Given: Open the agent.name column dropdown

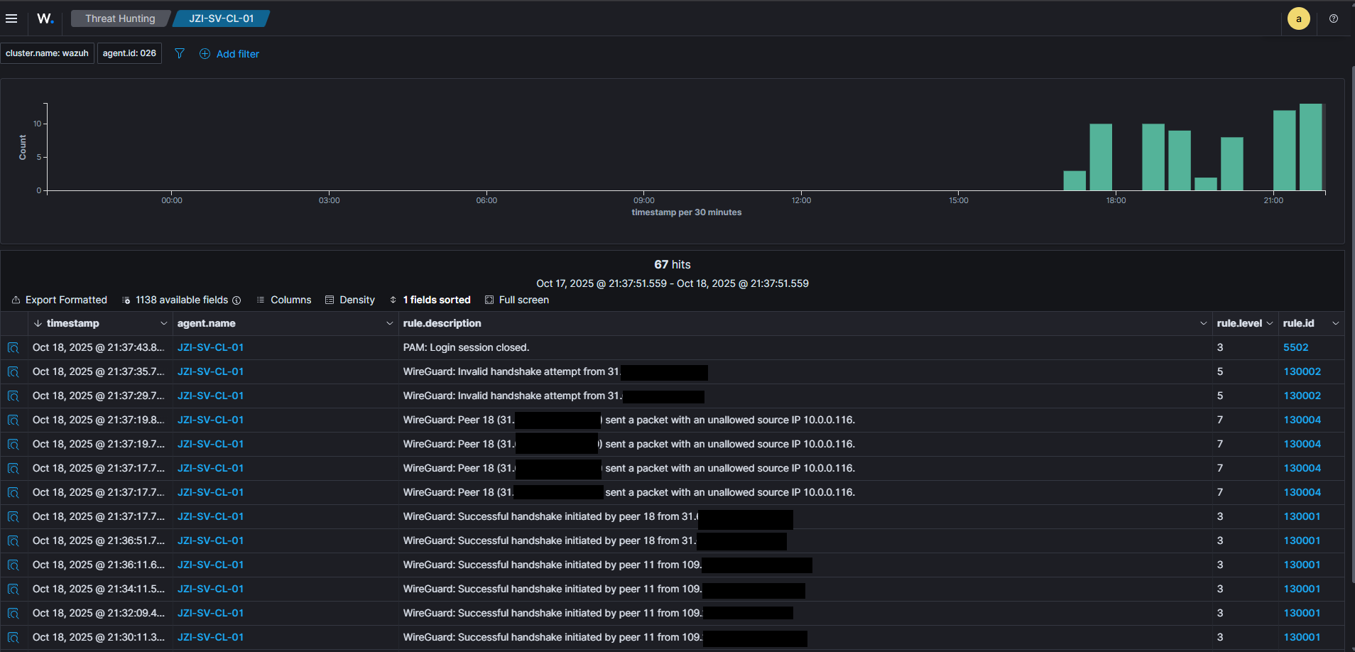Looking at the screenshot, I should tap(390, 323).
